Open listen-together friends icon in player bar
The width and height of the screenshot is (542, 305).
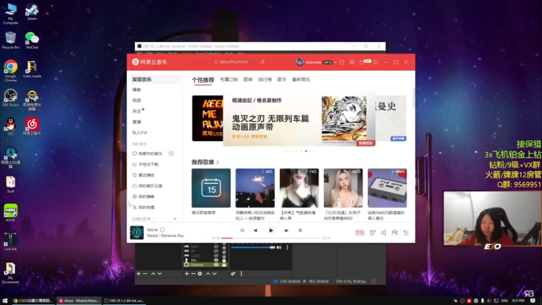[395, 232]
